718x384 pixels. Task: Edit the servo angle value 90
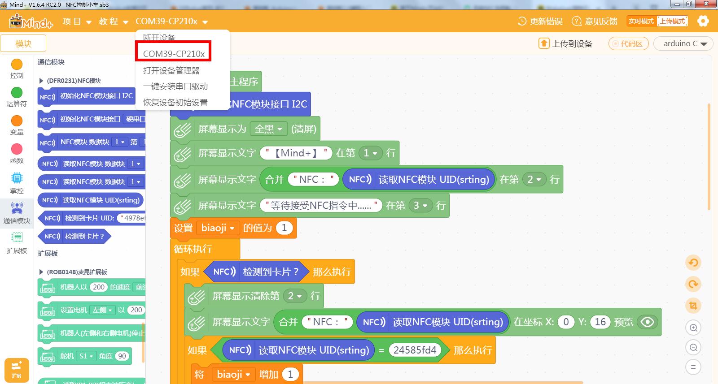(122, 356)
